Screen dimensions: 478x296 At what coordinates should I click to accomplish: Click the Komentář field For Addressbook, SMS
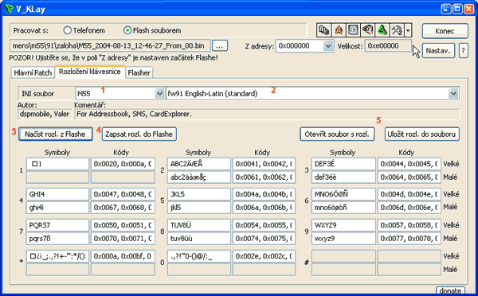coord(267,115)
